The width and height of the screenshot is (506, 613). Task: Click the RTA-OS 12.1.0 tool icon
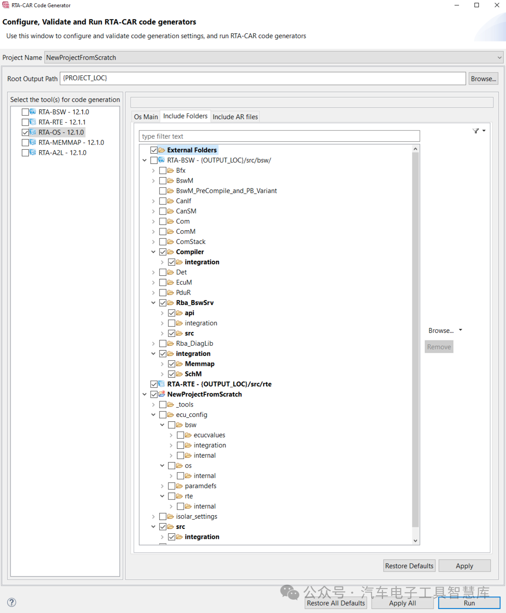[33, 132]
